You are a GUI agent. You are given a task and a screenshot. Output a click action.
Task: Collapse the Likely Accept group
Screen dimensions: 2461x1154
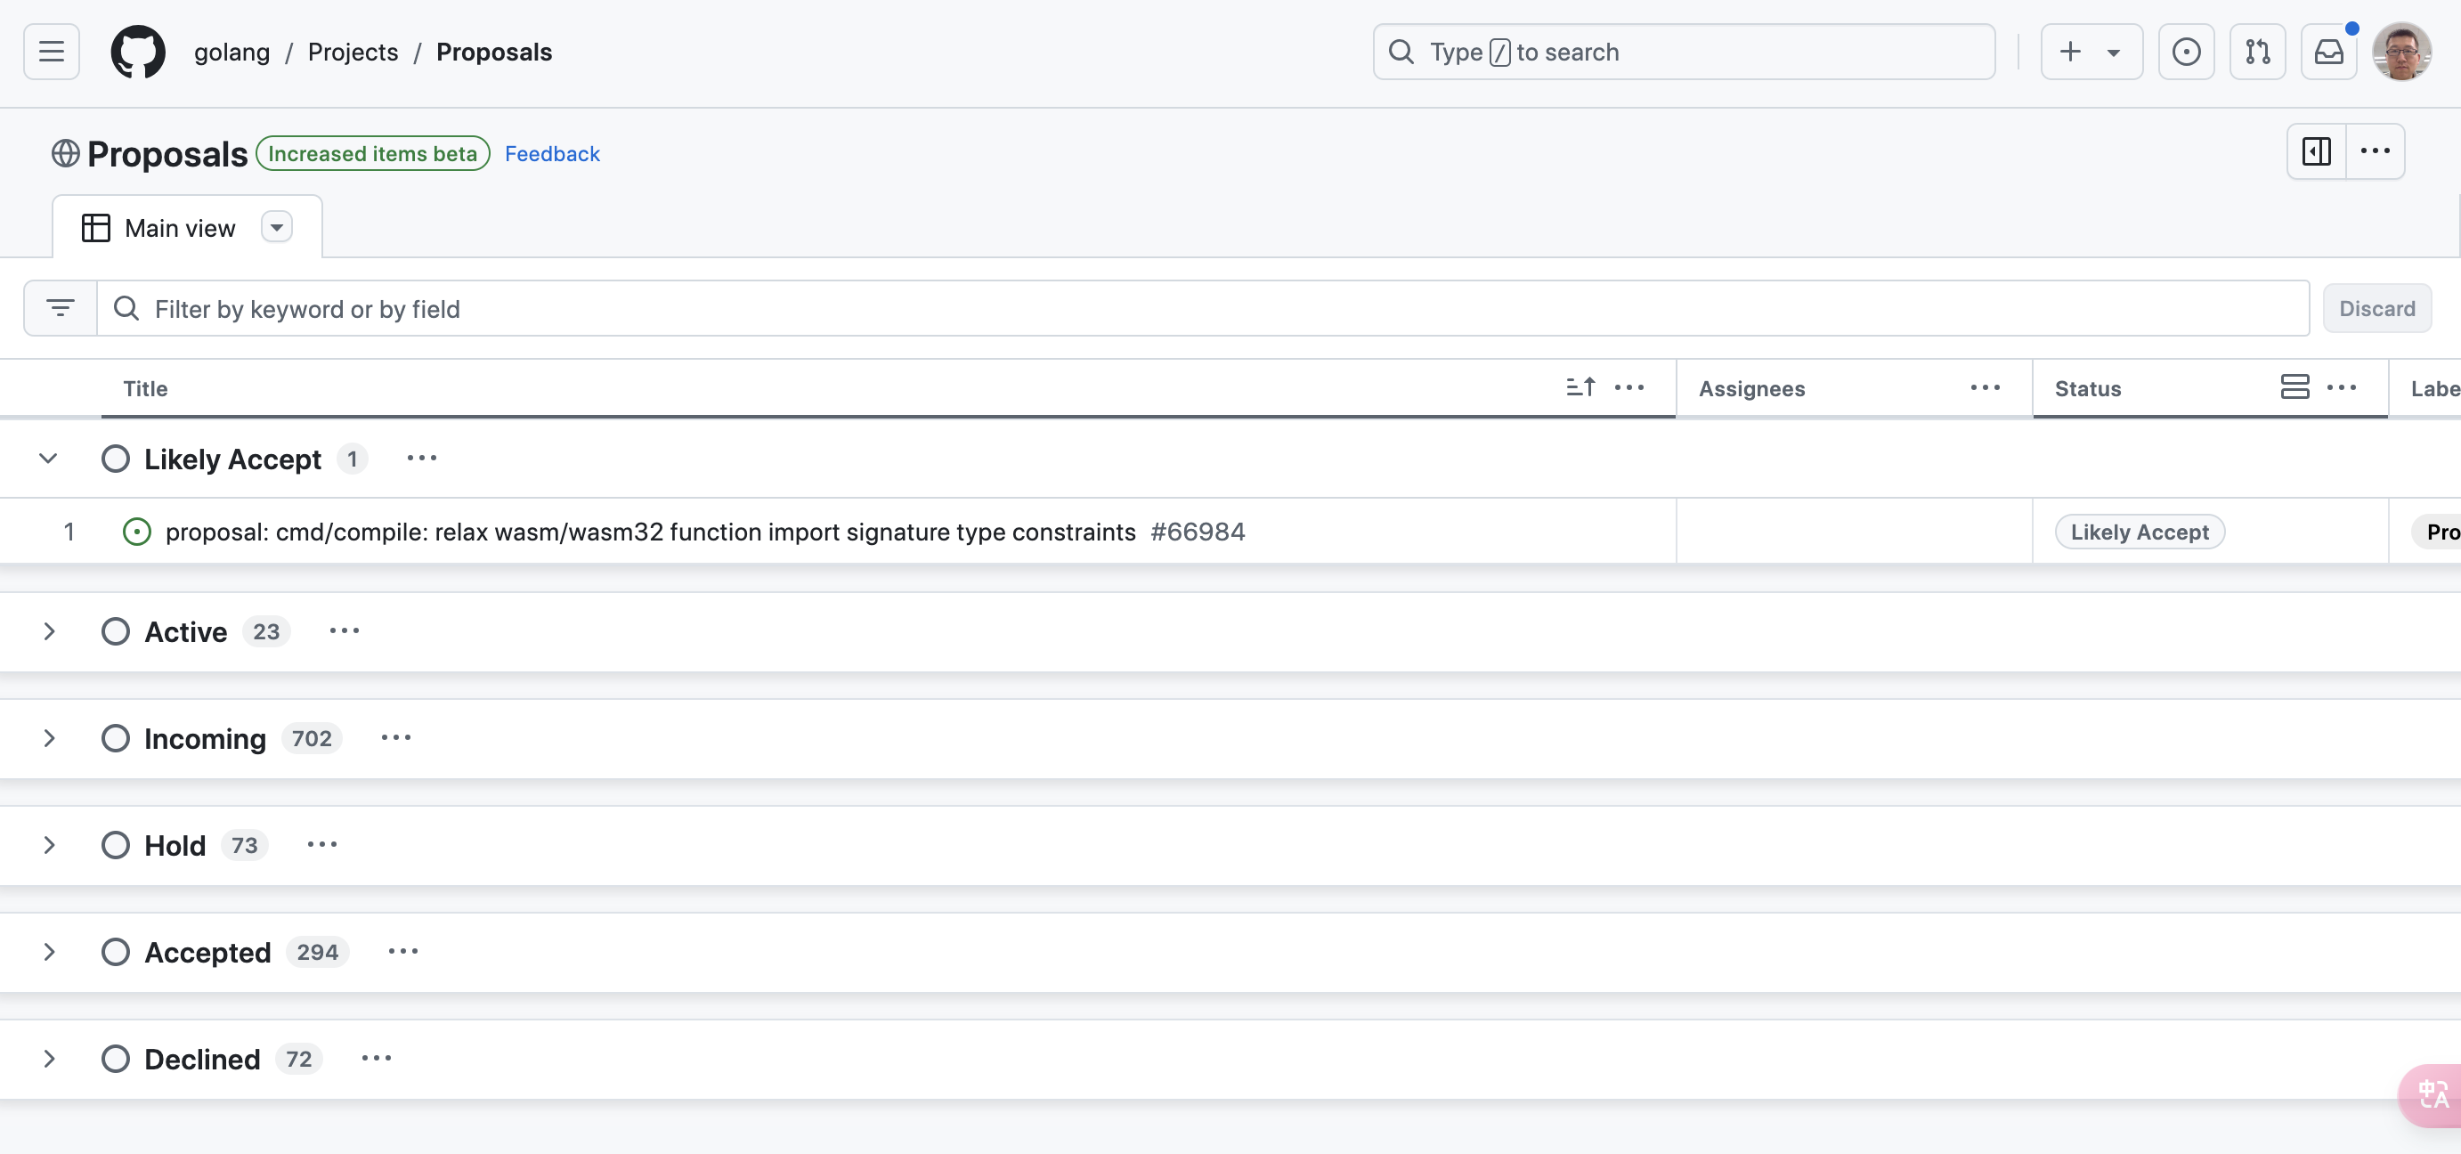(x=48, y=459)
